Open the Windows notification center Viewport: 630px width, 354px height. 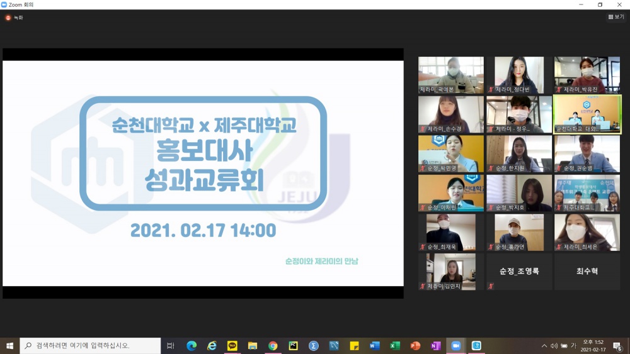(618, 346)
